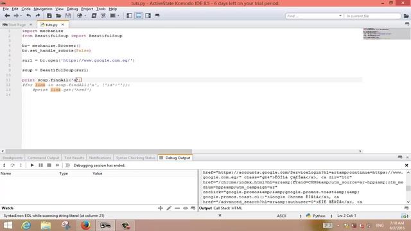Open the Code menu

click(x=26, y=9)
